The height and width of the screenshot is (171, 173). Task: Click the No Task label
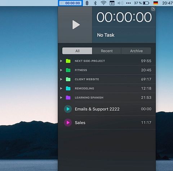(106, 35)
